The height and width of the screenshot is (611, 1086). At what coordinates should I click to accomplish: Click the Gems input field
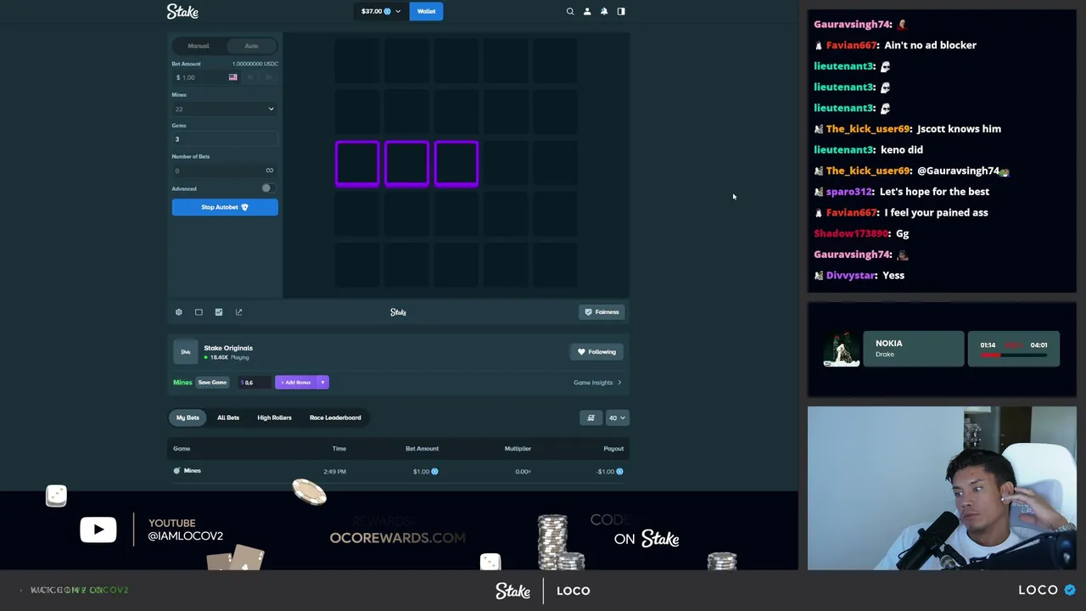point(225,139)
